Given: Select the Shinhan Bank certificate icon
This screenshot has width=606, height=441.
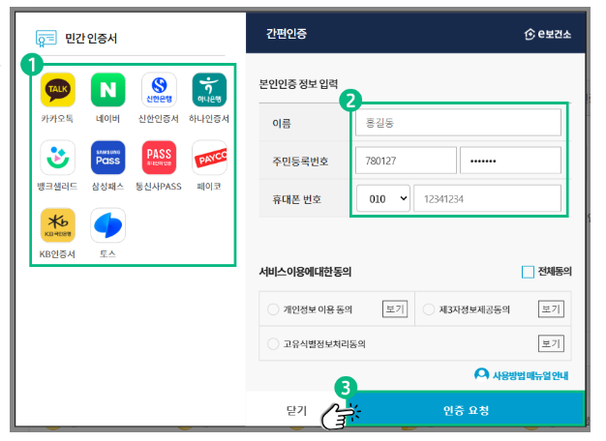Looking at the screenshot, I should point(159,90).
